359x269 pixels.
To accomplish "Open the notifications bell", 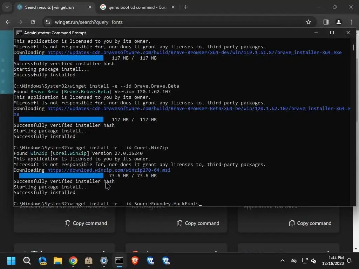I will 350,261.
